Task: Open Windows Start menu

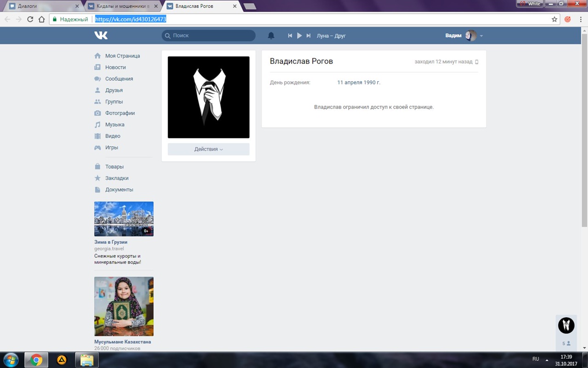Action: click(11, 359)
